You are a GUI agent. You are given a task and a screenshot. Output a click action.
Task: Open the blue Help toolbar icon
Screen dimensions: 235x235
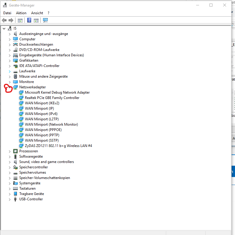(29, 20)
